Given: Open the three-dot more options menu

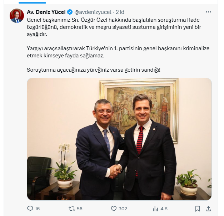Looking at the screenshot, I should pos(208,12).
